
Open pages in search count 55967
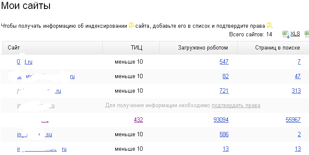293,120
